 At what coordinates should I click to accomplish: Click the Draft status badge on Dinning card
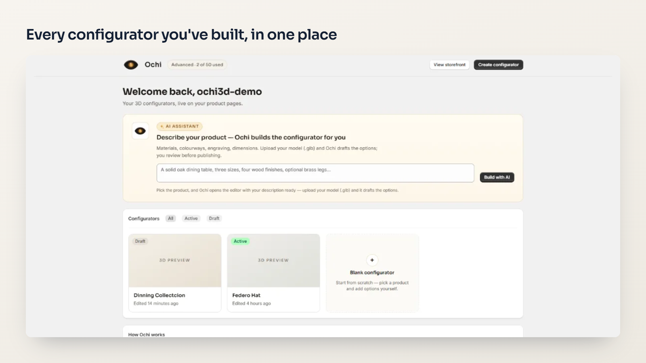pos(140,241)
